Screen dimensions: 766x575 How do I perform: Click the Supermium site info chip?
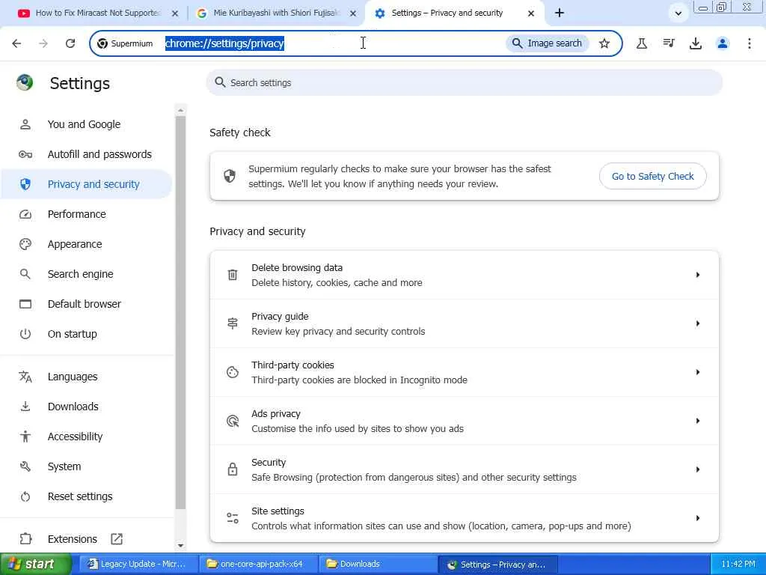(125, 43)
